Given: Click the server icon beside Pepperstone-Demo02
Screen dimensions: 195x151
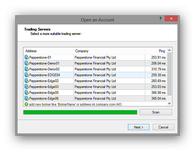Looking at the screenshot, I should point(27,69).
